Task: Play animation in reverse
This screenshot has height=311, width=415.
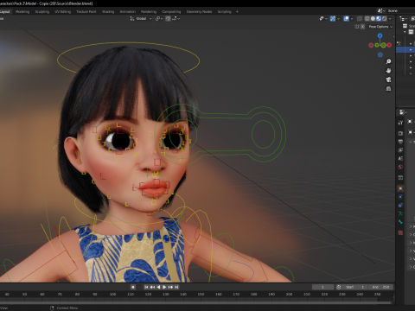Action: (x=158, y=287)
